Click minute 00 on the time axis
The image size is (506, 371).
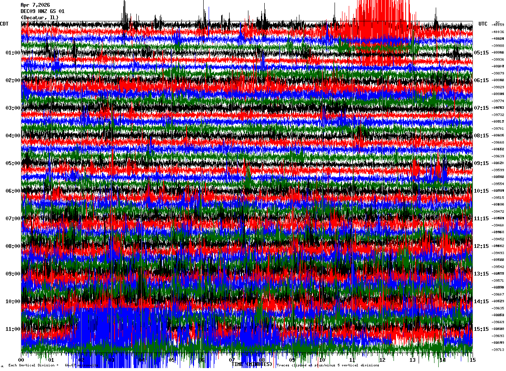pos(21,360)
